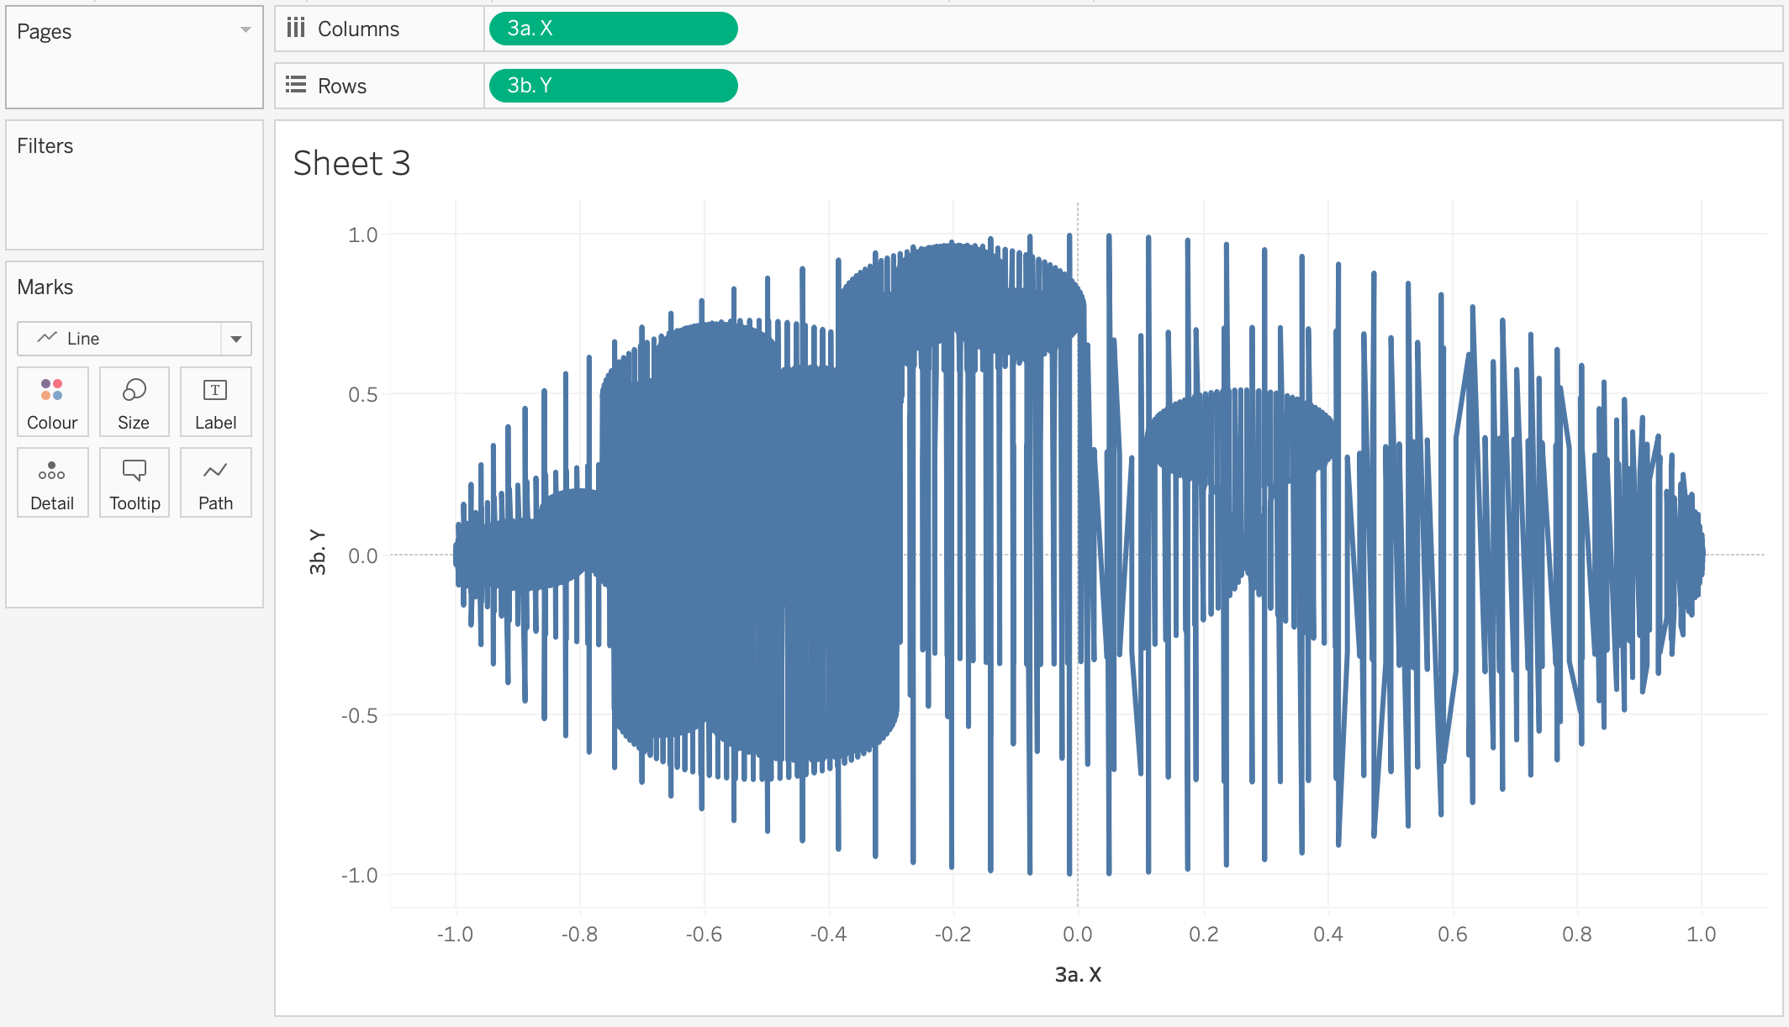Viewport: 1789px width, 1027px height.
Task: Open the Tooltip marks card
Action: pos(134,482)
